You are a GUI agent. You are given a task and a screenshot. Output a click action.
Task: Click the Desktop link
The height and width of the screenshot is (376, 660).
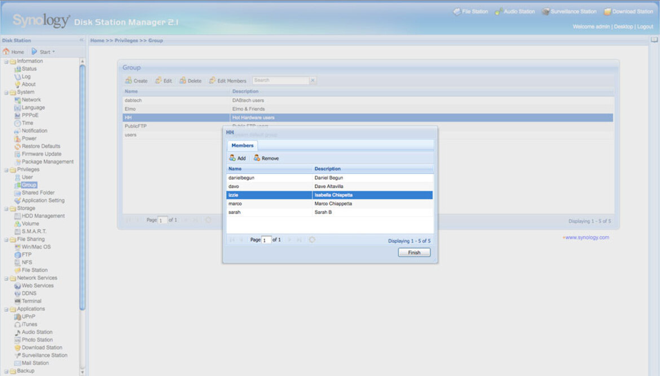[623, 26]
